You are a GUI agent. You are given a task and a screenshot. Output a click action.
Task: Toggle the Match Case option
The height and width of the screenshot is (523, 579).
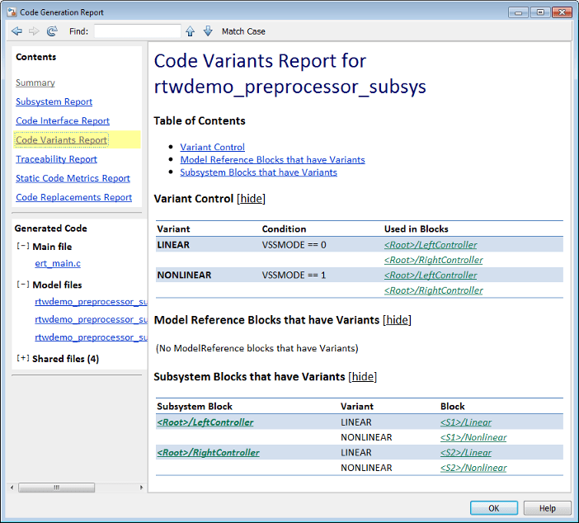click(243, 32)
